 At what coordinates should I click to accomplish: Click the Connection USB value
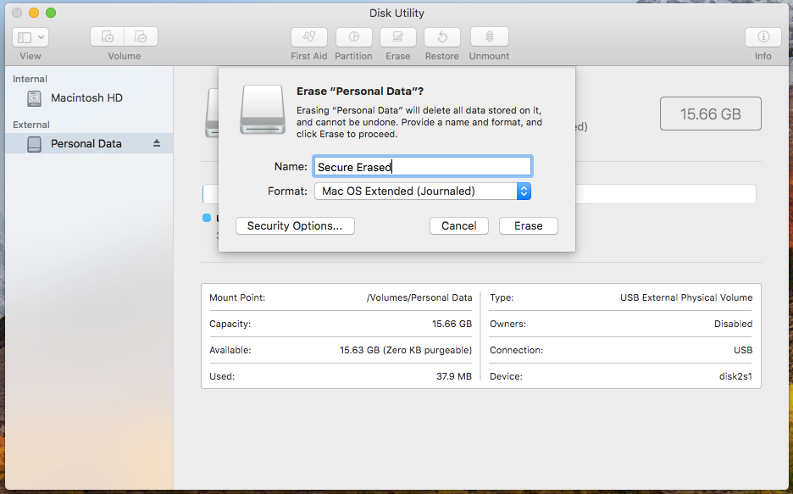click(x=743, y=350)
